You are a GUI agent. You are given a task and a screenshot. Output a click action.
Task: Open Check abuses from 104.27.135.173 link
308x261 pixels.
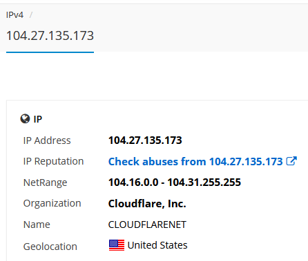tap(195, 161)
